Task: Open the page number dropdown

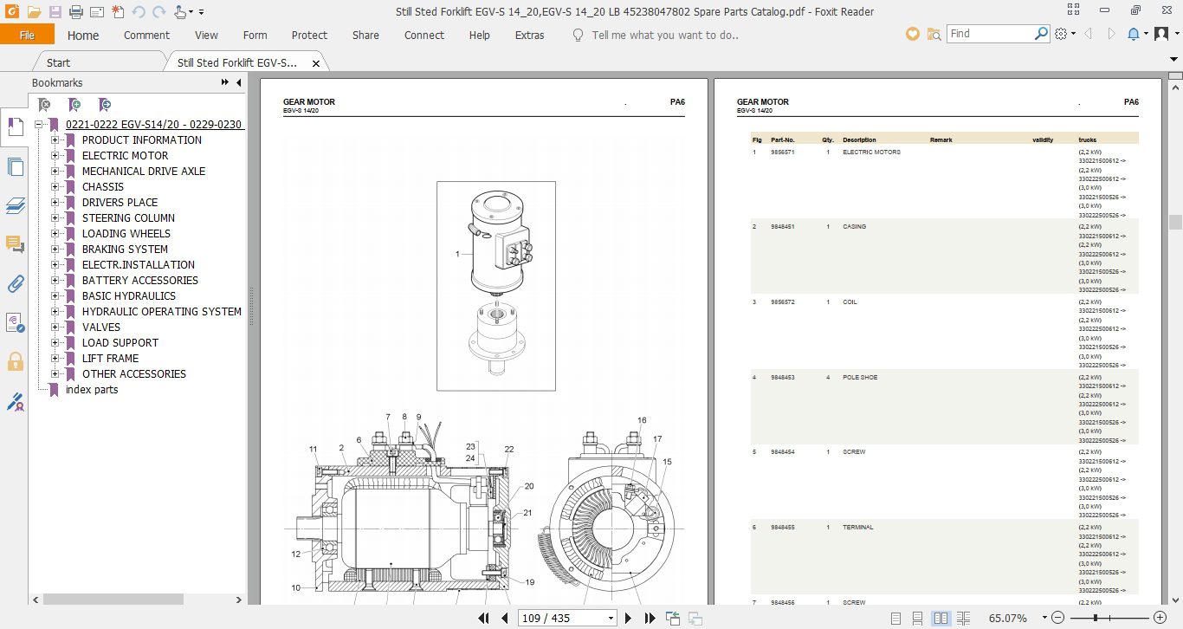Action: [611, 618]
